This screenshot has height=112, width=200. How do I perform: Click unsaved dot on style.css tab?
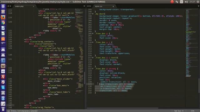click(113, 6)
